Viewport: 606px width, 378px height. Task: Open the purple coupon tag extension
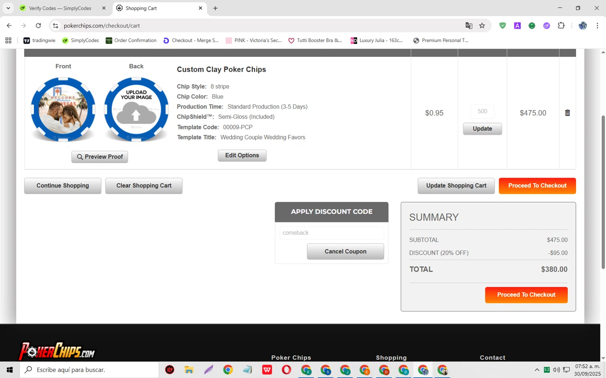547,26
